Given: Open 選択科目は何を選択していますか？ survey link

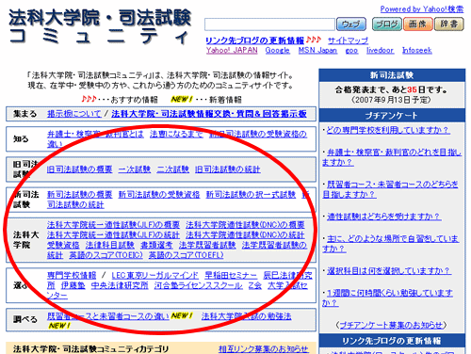Looking at the screenshot, I should pos(389,270).
